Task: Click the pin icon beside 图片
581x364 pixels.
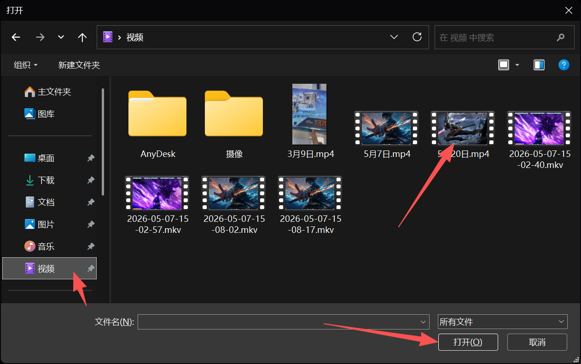Action: click(x=91, y=225)
